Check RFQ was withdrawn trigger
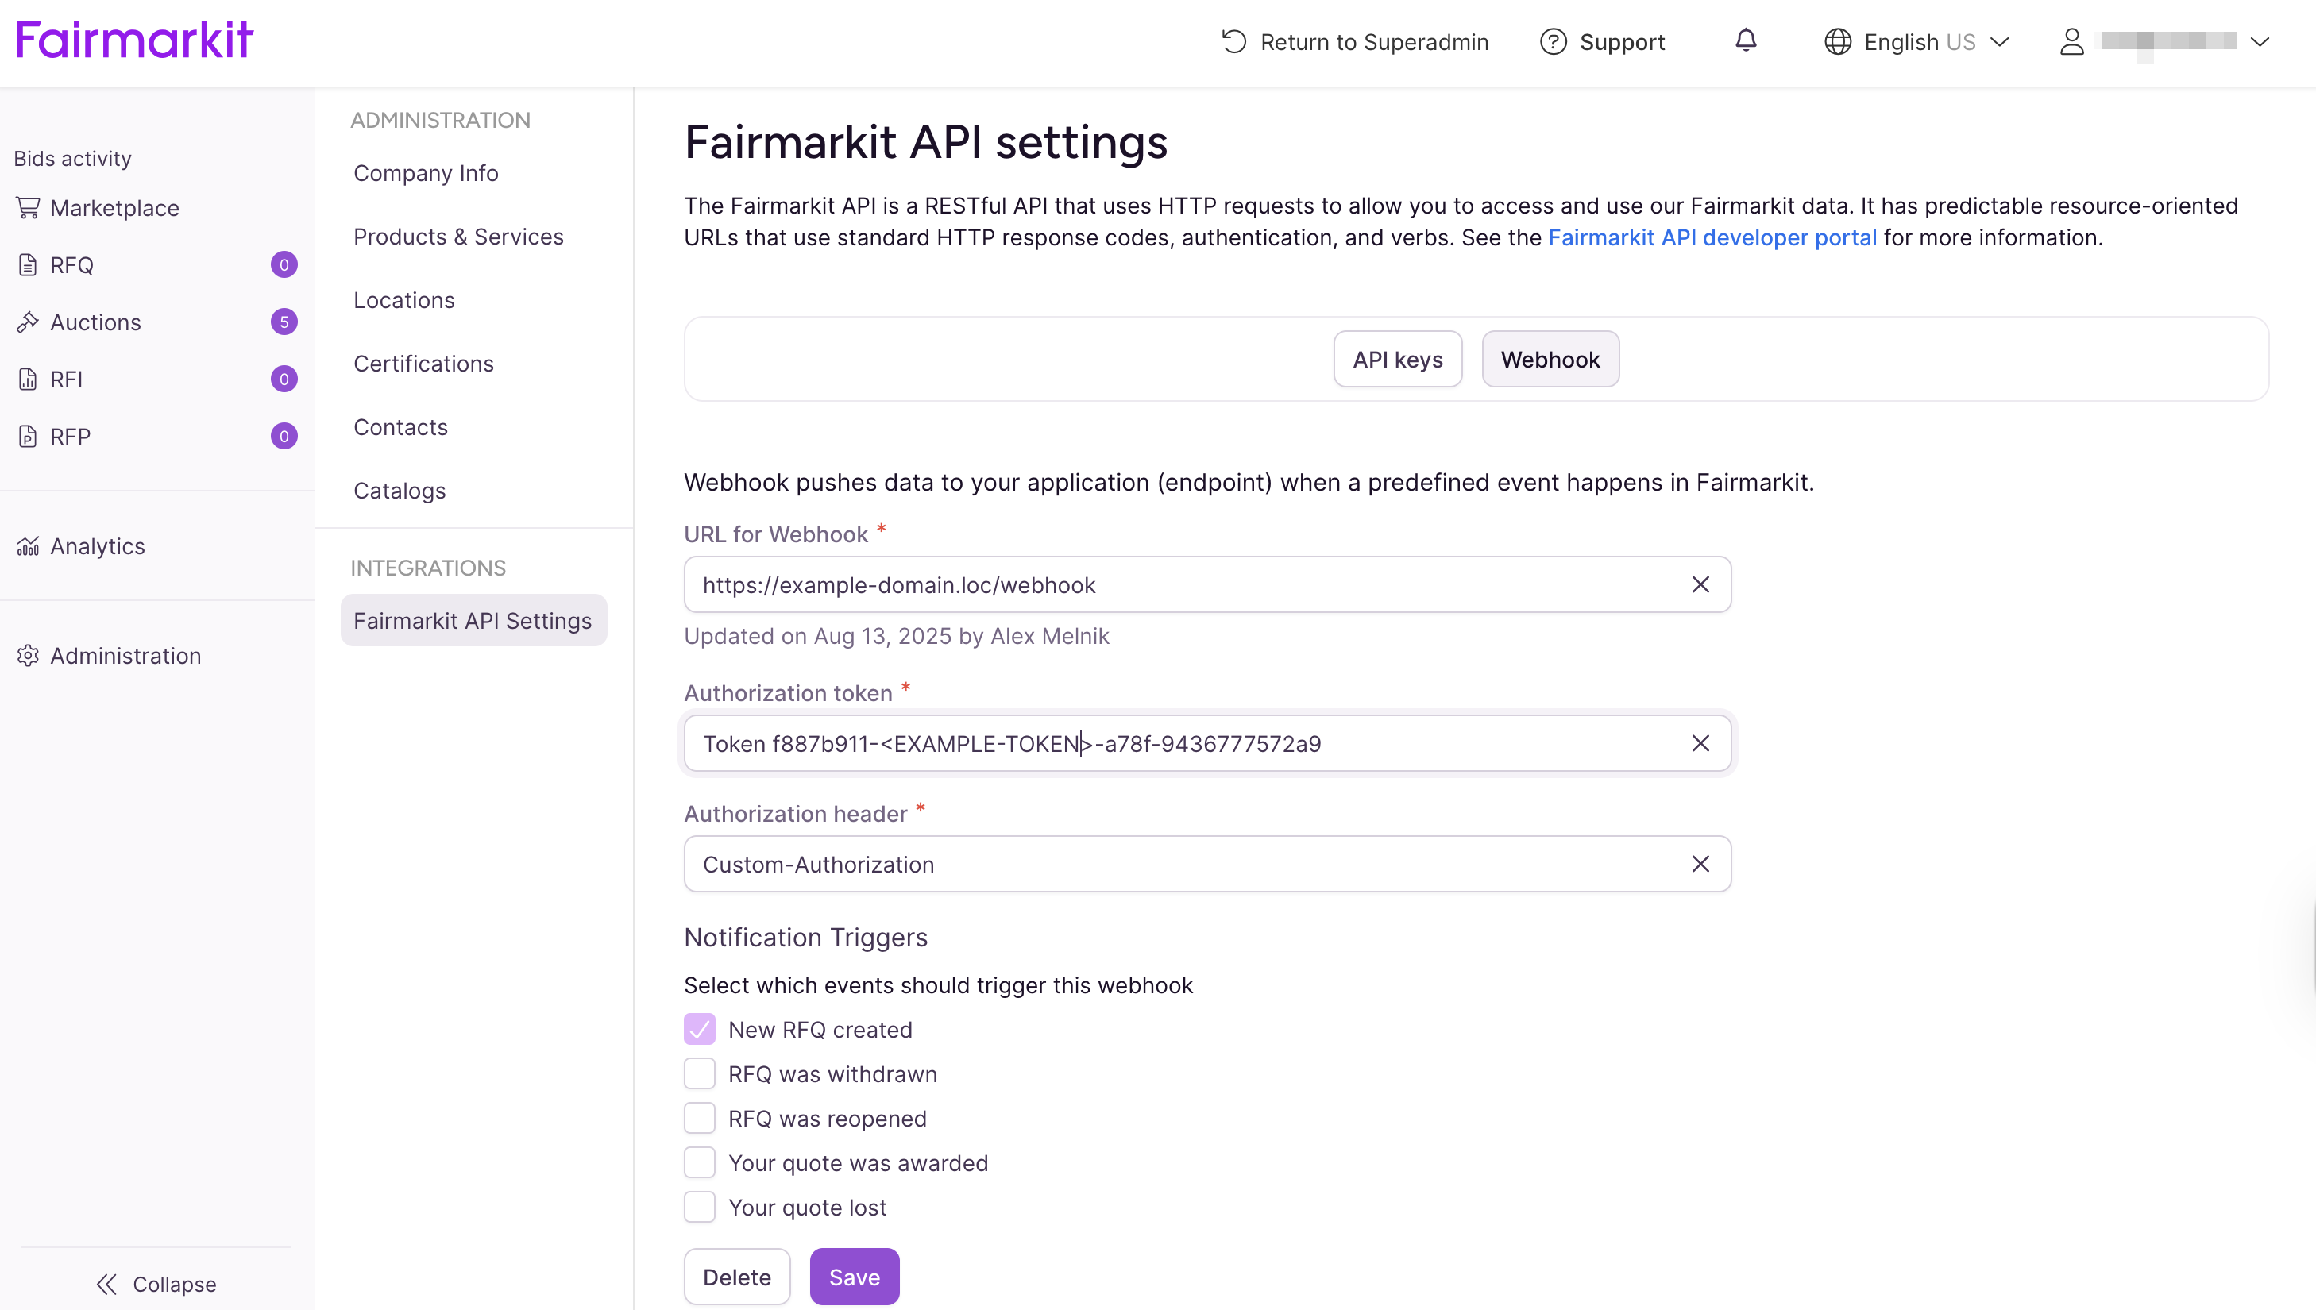This screenshot has width=2316, height=1310. click(699, 1073)
